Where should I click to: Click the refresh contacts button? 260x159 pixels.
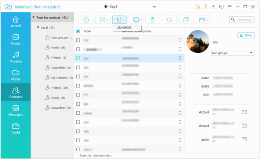coord(169,20)
